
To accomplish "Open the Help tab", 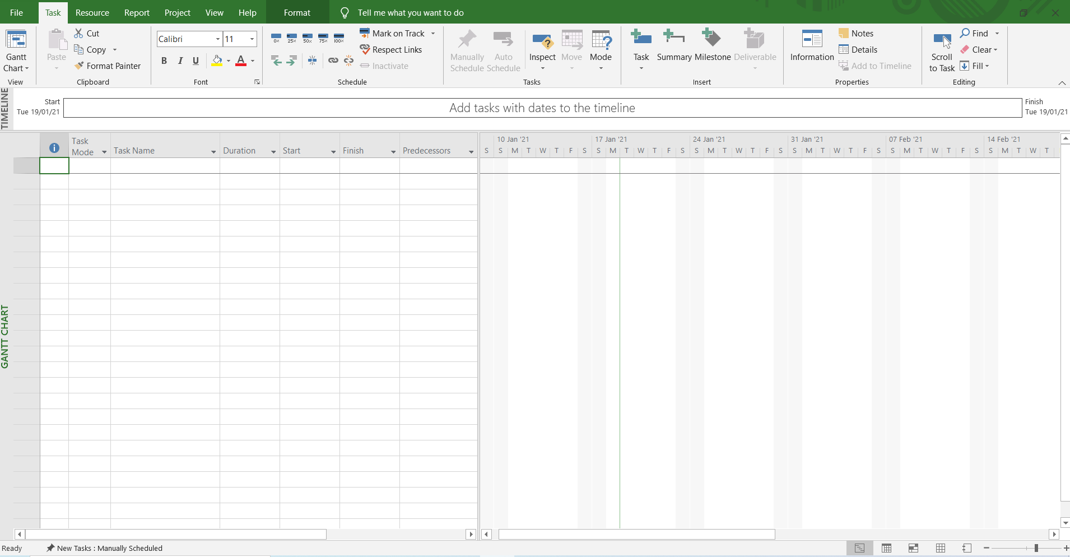I will [x=247, y=12].
